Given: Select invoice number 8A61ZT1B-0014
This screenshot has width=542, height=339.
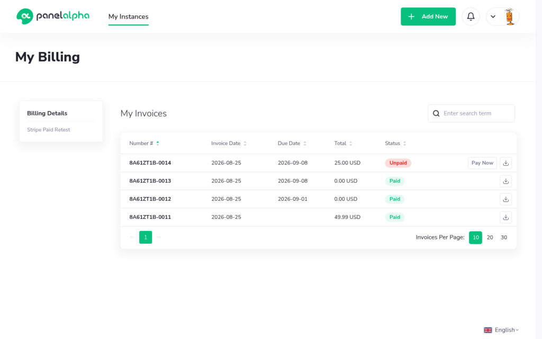Looking at the screenshot, I should [x=150, y=163].
